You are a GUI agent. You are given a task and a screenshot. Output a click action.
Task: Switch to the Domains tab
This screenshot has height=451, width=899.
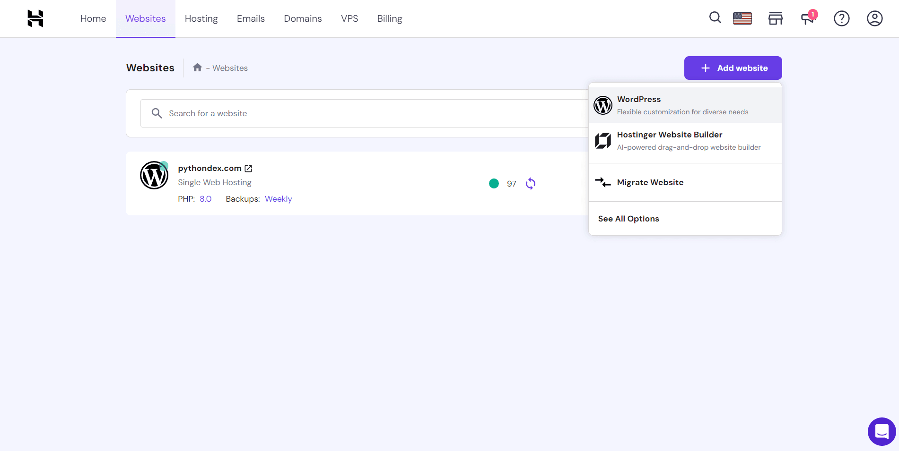[303, 18]
